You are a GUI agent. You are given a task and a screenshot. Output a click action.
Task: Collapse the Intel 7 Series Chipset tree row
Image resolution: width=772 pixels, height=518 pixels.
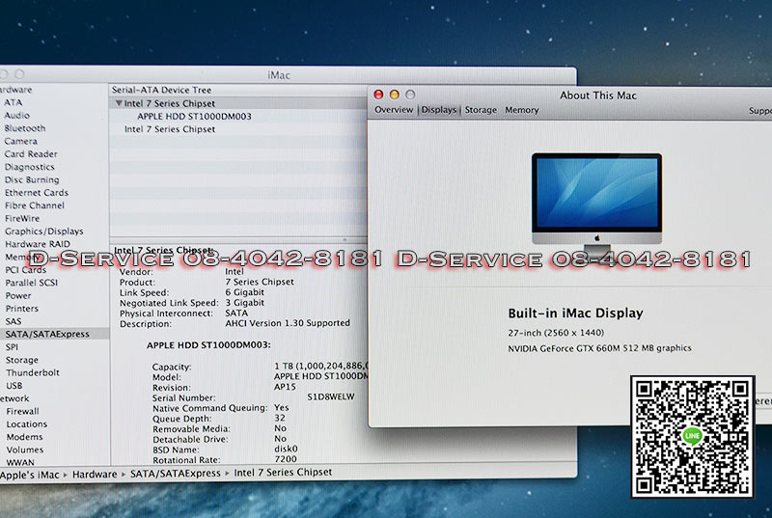coord(119,103)
